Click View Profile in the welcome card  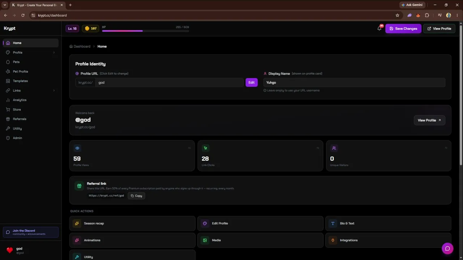(429, 120)
